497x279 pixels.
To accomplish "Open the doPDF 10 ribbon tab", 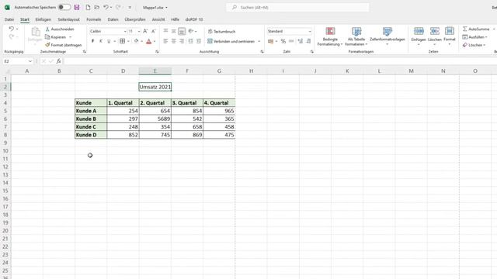I will [194, 19].
